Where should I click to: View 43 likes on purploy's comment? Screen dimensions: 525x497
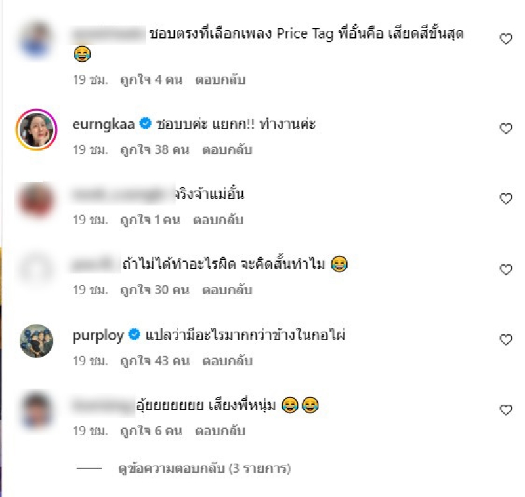point(155,361)
